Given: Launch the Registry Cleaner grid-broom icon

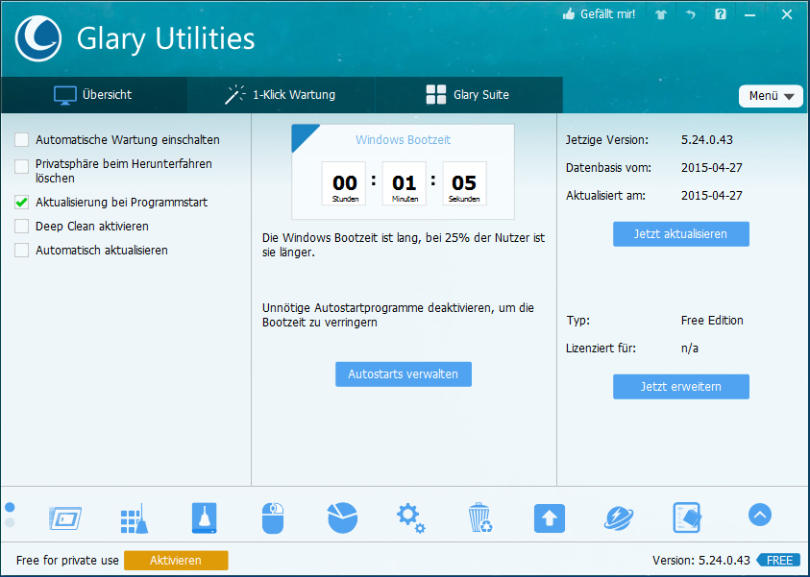Looking at the screenshot, I should 135,517.
